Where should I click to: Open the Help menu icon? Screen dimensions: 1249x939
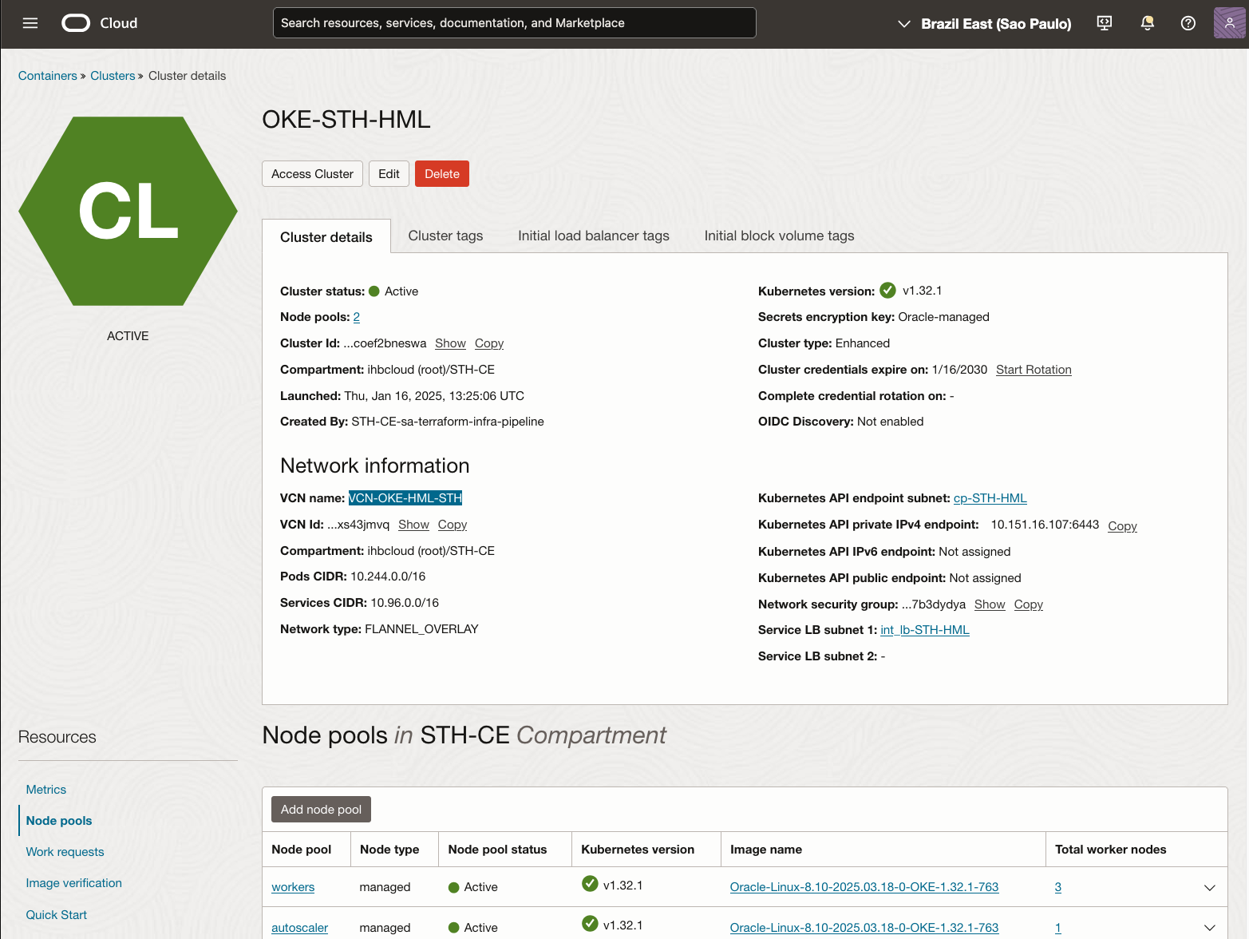coord(1188,22)
